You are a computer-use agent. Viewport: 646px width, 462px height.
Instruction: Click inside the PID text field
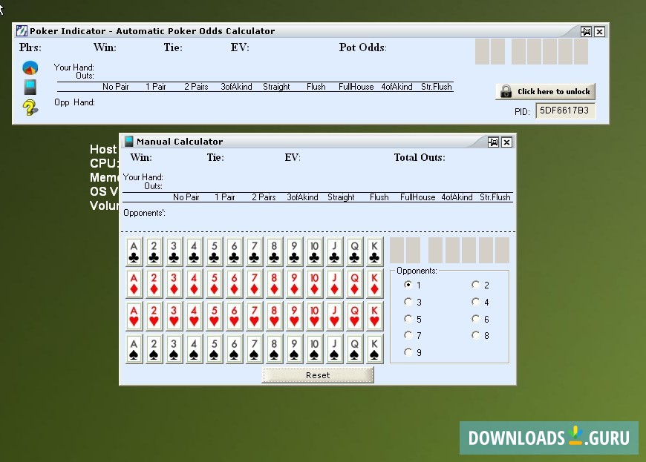(x=566, y=110)
